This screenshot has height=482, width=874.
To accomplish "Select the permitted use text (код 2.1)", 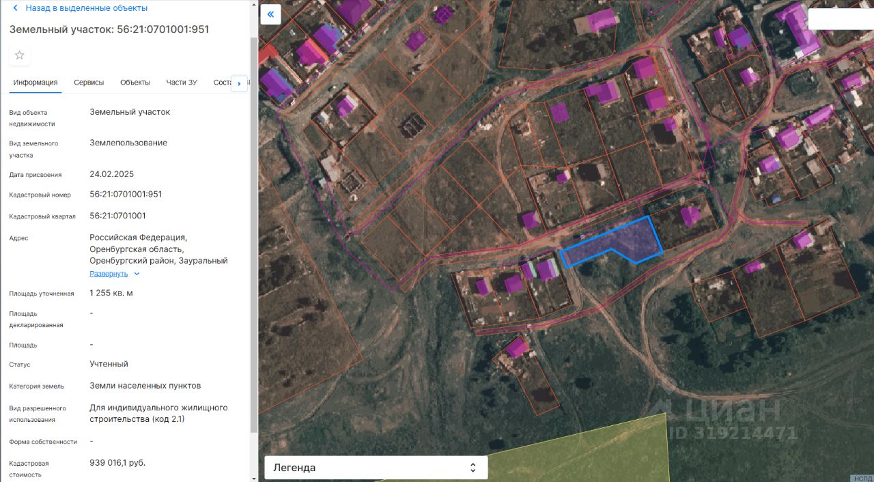I will 158,413.
